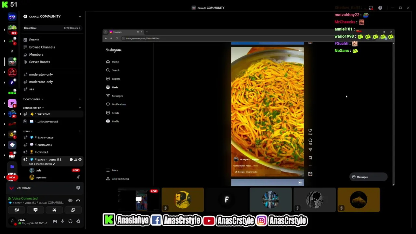Open Instagram Explore in the stream
Screen dimensions: 416x234
pos(113,79)
